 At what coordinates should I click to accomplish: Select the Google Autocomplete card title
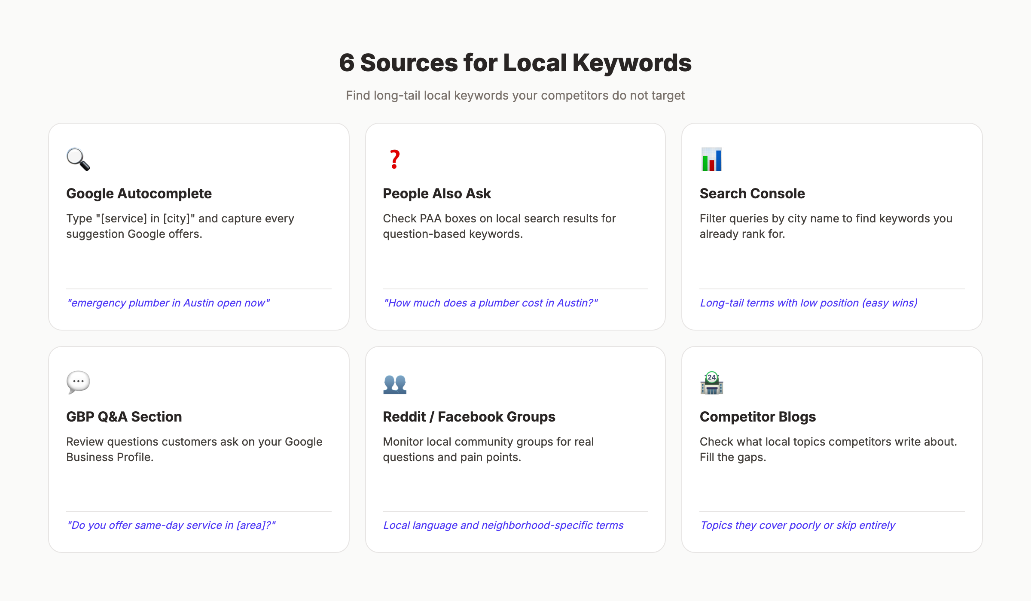[x=139, y=194]
